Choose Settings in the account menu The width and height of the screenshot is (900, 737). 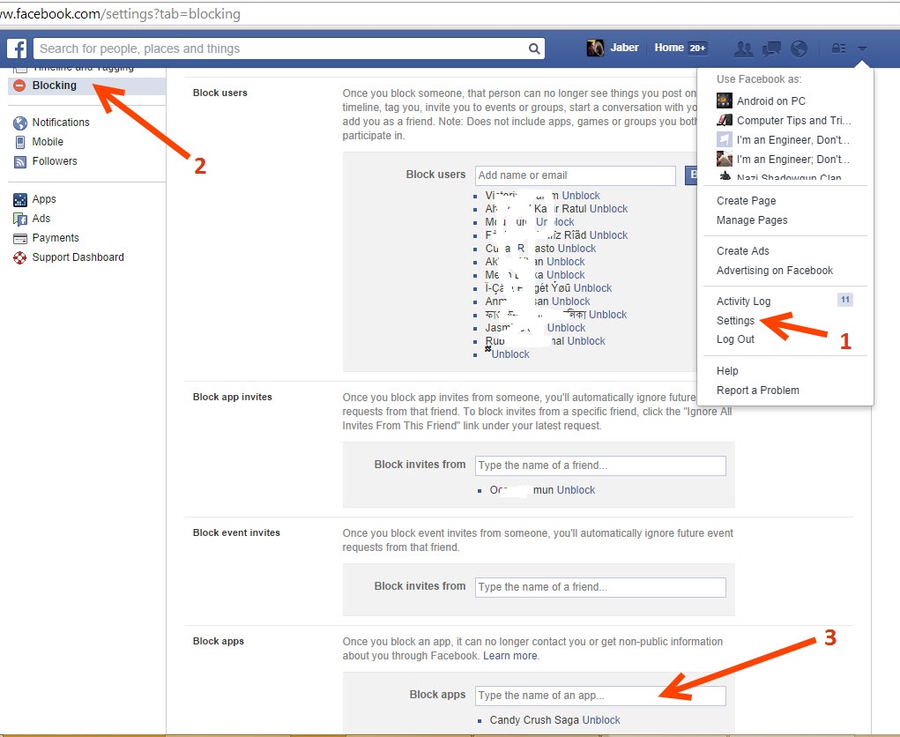click(735, 321)
